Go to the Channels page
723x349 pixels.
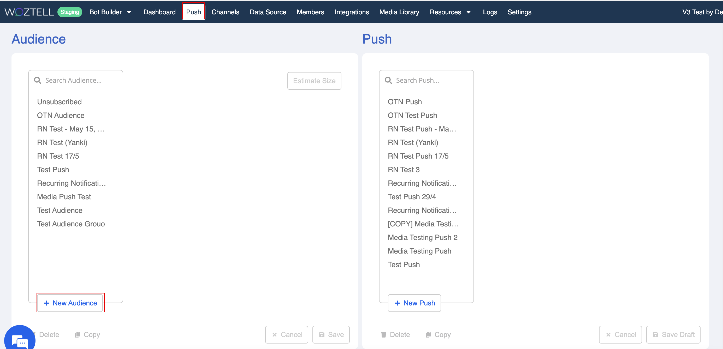(225, 12)
